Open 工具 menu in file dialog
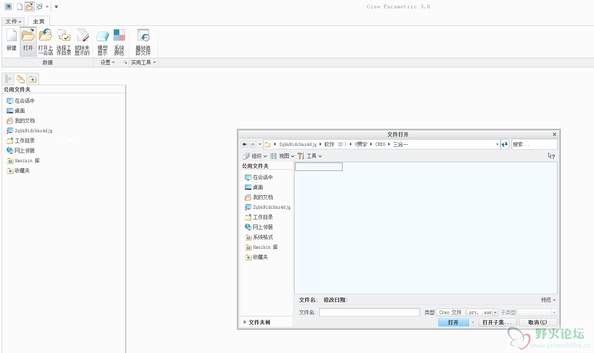This screenshot has height=353, width=594. pyautogui.click(x=310, y=156)
